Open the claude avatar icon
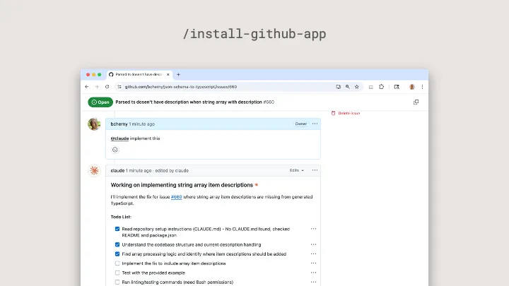The height and width of the screenshot is (286, 509). (94, 171)
